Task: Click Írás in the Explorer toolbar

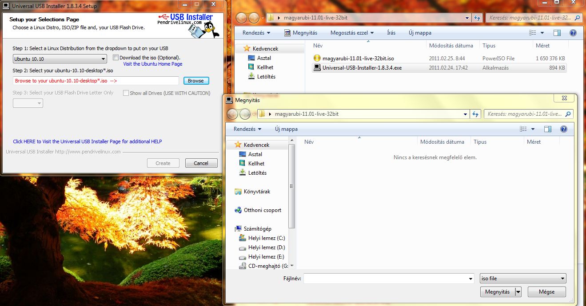Action: pyautogui.click(x=391, y=33)
